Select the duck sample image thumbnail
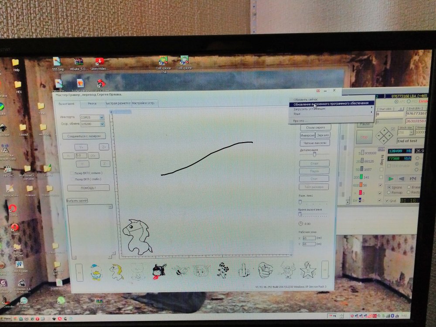The image size is (436, 327). [96, 272]
